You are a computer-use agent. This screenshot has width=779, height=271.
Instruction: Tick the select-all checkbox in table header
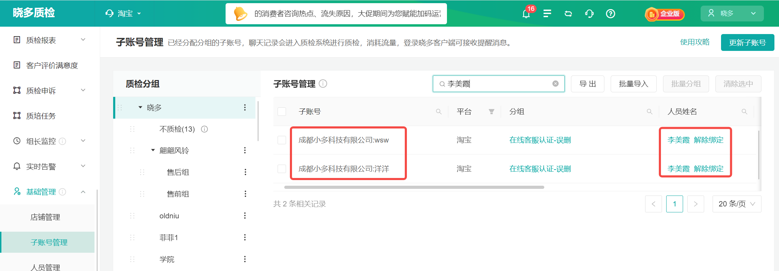(282, 112)
